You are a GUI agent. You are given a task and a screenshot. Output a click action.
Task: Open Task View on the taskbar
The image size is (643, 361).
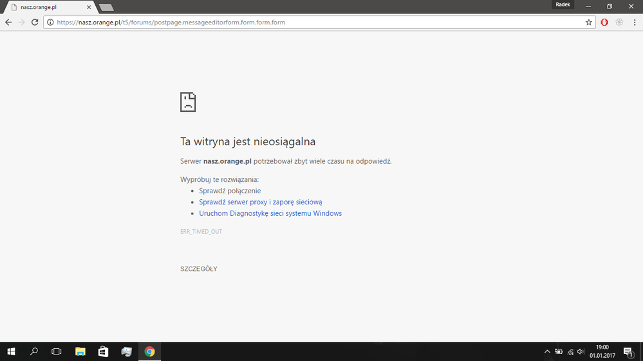(57, 351)
